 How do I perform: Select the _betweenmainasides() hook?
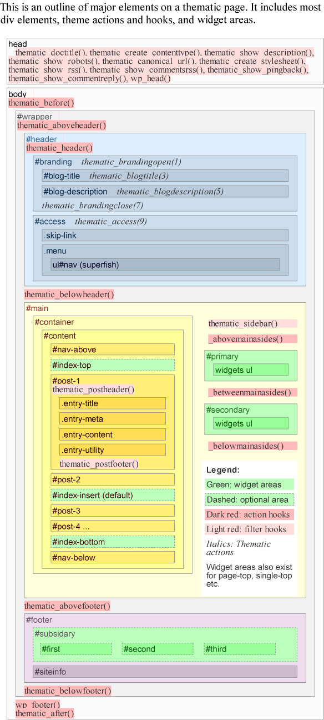tap(253, 392)
